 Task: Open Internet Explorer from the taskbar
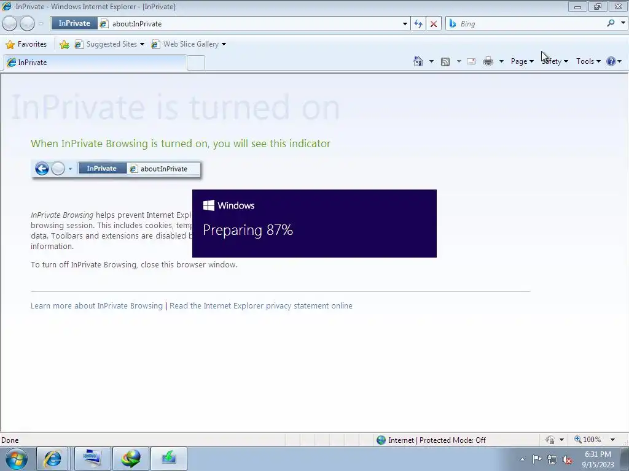(x=53, y=459)
